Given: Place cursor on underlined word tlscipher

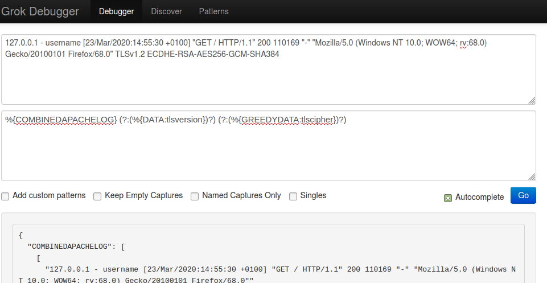Looking at the screenshot, I should click(x=316, y=120).
